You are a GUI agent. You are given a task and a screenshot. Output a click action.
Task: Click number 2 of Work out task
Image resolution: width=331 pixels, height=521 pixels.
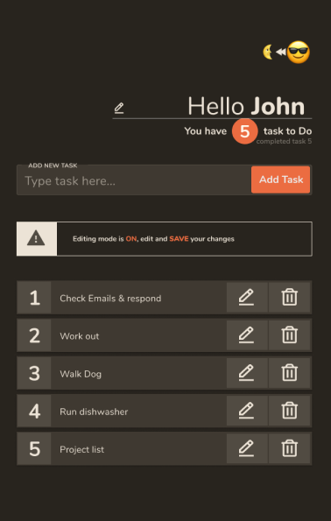point(34,335)
